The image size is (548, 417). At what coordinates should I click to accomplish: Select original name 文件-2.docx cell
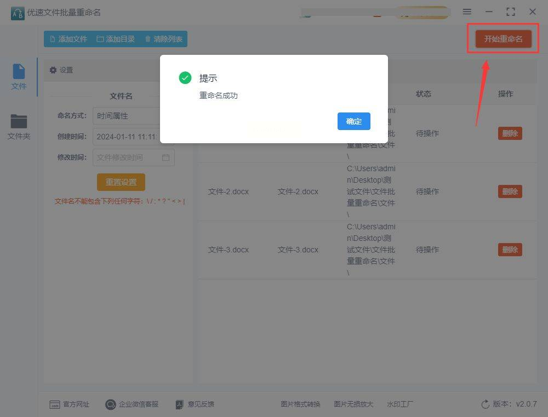pyautogui.click(x=229, y=191)
